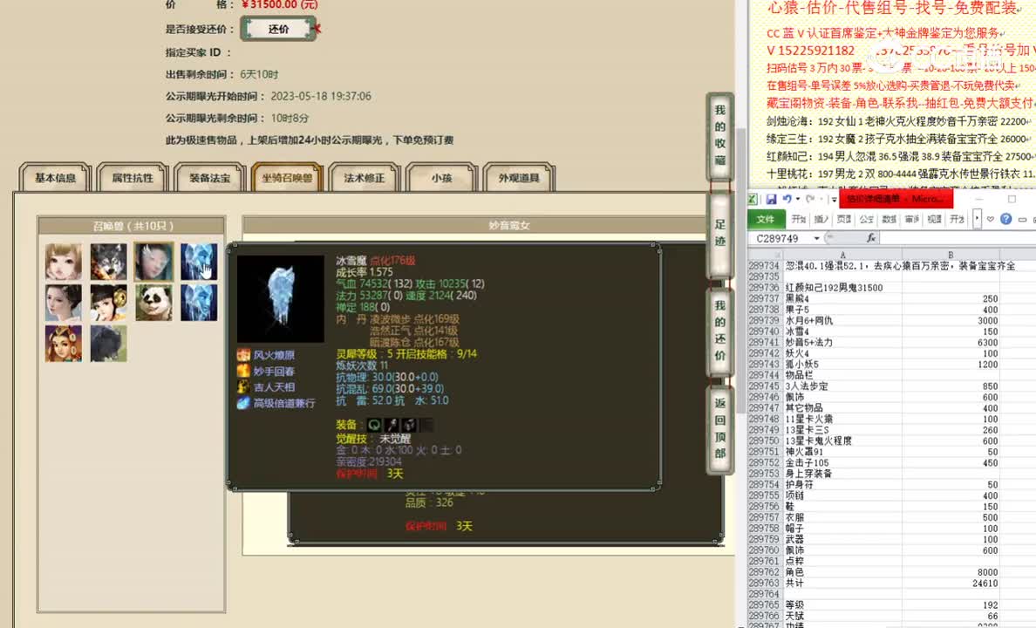Click the 风火燎原 skill icon

click(x=243, y=355)
